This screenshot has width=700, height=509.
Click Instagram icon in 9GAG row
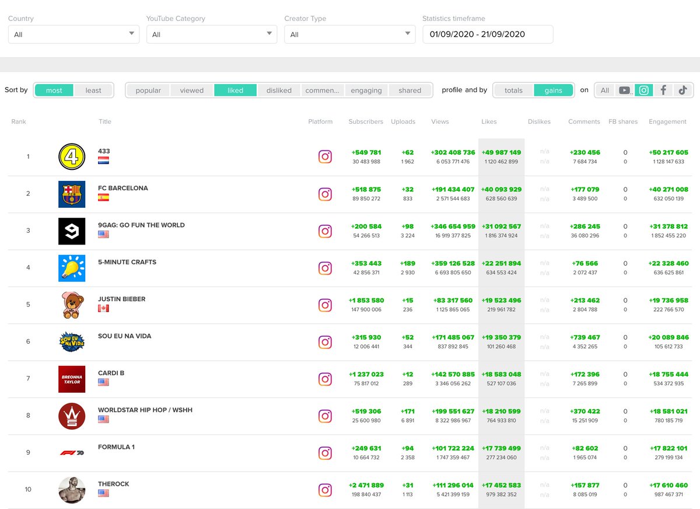(325, 231)
